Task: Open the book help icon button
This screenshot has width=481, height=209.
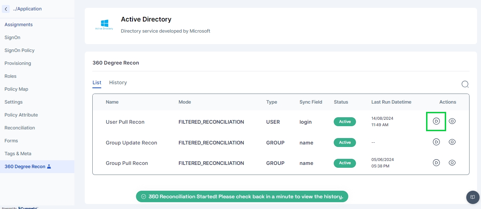Action: coord(473,197)
